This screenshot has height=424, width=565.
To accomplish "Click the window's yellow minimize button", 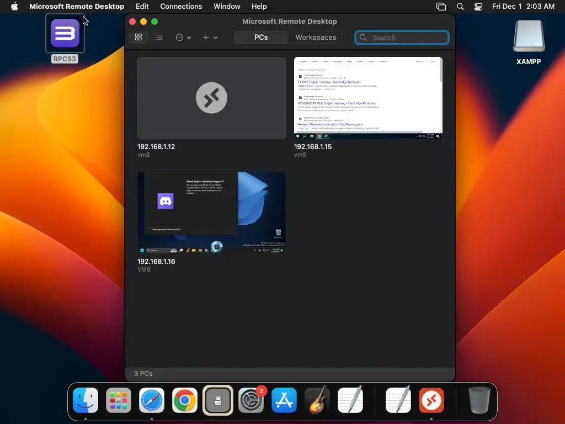I will [x=143, y=22].
